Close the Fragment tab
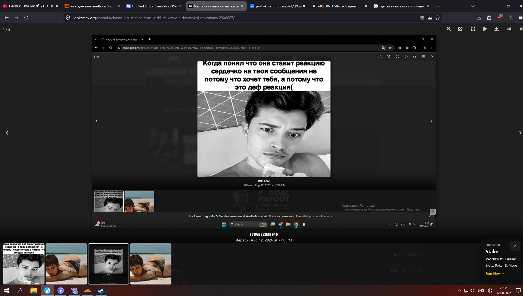This screenshot has width=523, height=296. [x=366, y=6]
